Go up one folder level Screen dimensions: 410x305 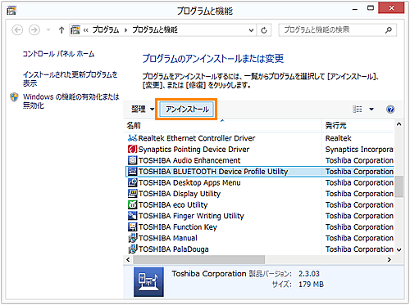[x=61, y=29]
